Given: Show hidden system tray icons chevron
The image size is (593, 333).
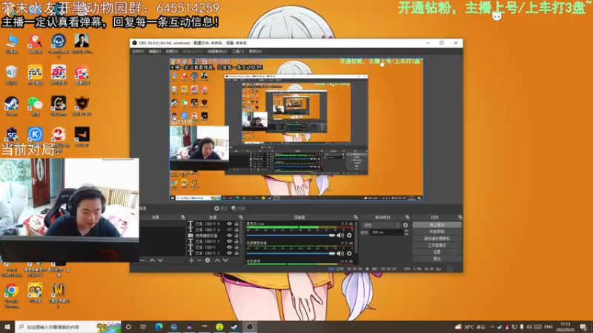Looking at the screenshot, I should coord(492,327).
